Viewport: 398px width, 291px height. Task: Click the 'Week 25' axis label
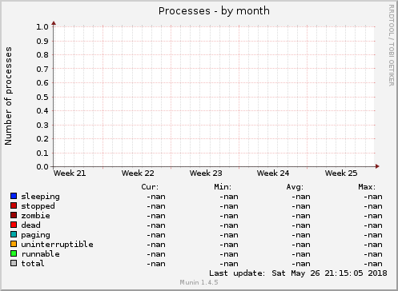[x=341, y=173]
